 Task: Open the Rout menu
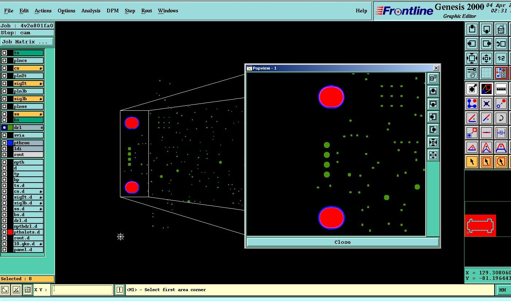click(x=147, y=11)
